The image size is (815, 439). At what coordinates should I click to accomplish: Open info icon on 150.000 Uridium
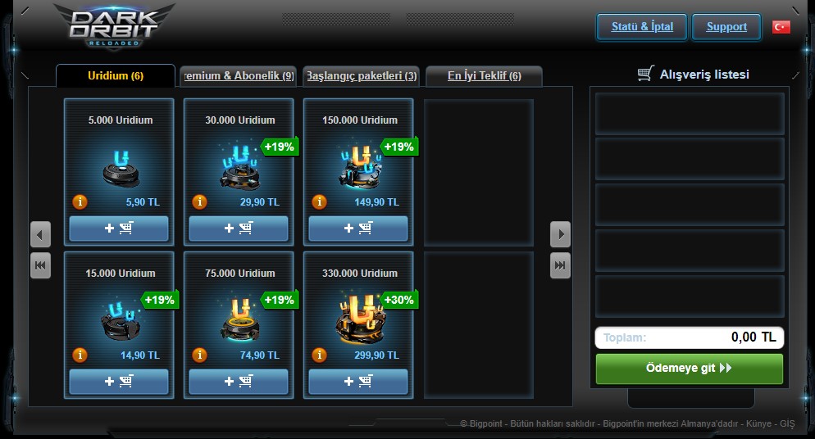click(x=319, y=201)
